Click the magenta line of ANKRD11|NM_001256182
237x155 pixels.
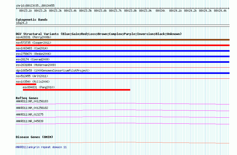tap(122, 110)
